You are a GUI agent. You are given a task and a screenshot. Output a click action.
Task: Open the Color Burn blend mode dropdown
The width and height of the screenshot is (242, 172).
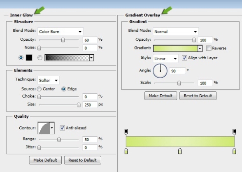point(60,32)
